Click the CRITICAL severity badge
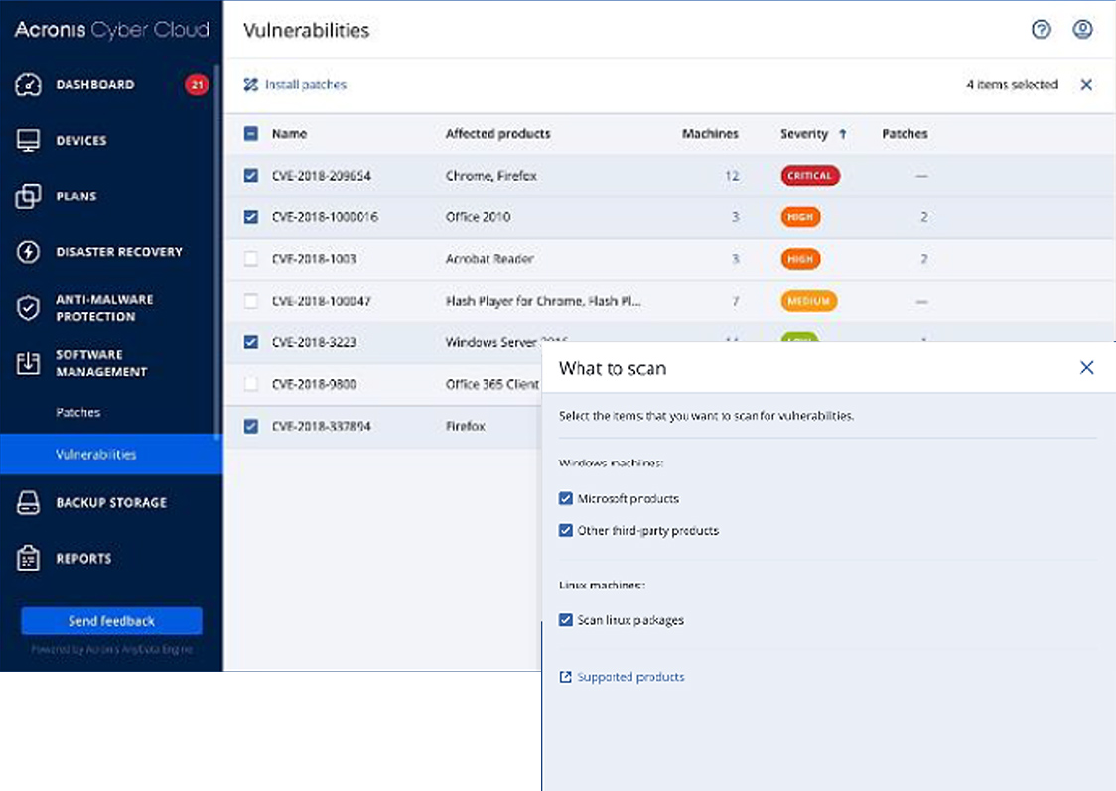 tap(810, 175)
